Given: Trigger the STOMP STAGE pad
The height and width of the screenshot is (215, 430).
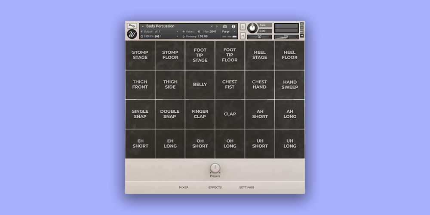Looking at the screenshot, I should click(x=140, y=55).
